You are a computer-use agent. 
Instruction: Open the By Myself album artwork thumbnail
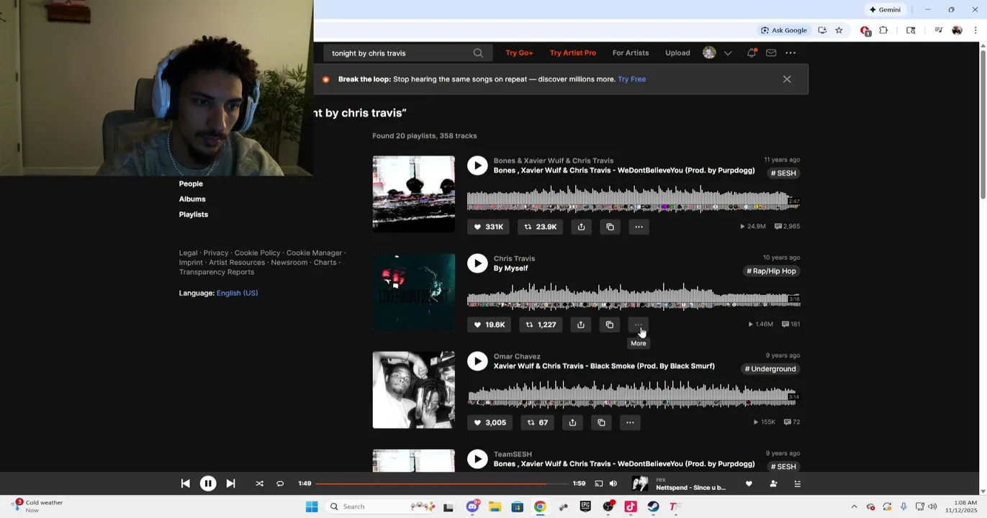(414, 292)
